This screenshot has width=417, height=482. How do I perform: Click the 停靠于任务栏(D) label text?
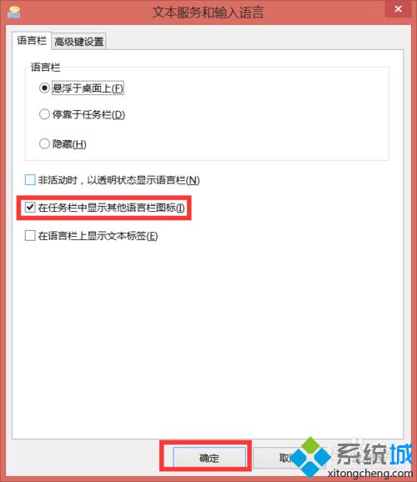(x=88, y=114)
